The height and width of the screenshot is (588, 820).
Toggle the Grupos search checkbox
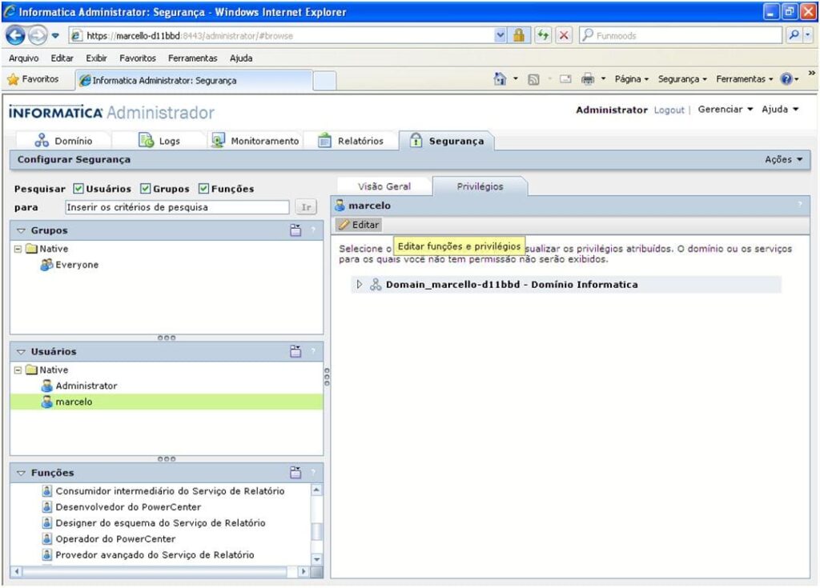tap(146, 189)
